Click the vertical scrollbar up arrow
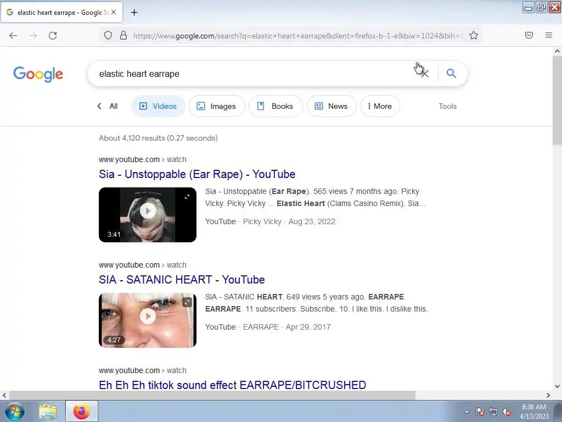 click(557, 51)
